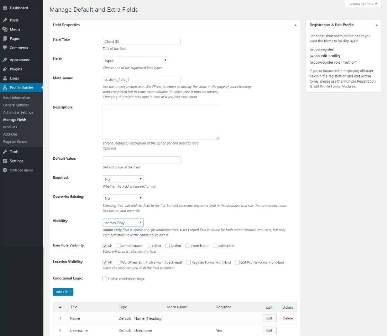Screen dimensions: 387x336
Task: Click the Users person icon
Action: click(5, 78)
